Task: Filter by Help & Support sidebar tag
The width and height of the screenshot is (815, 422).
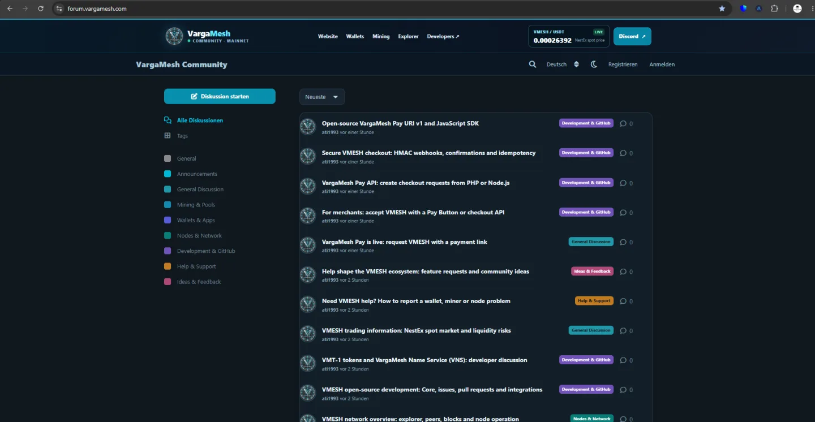Action: click(x=190, y=266)
